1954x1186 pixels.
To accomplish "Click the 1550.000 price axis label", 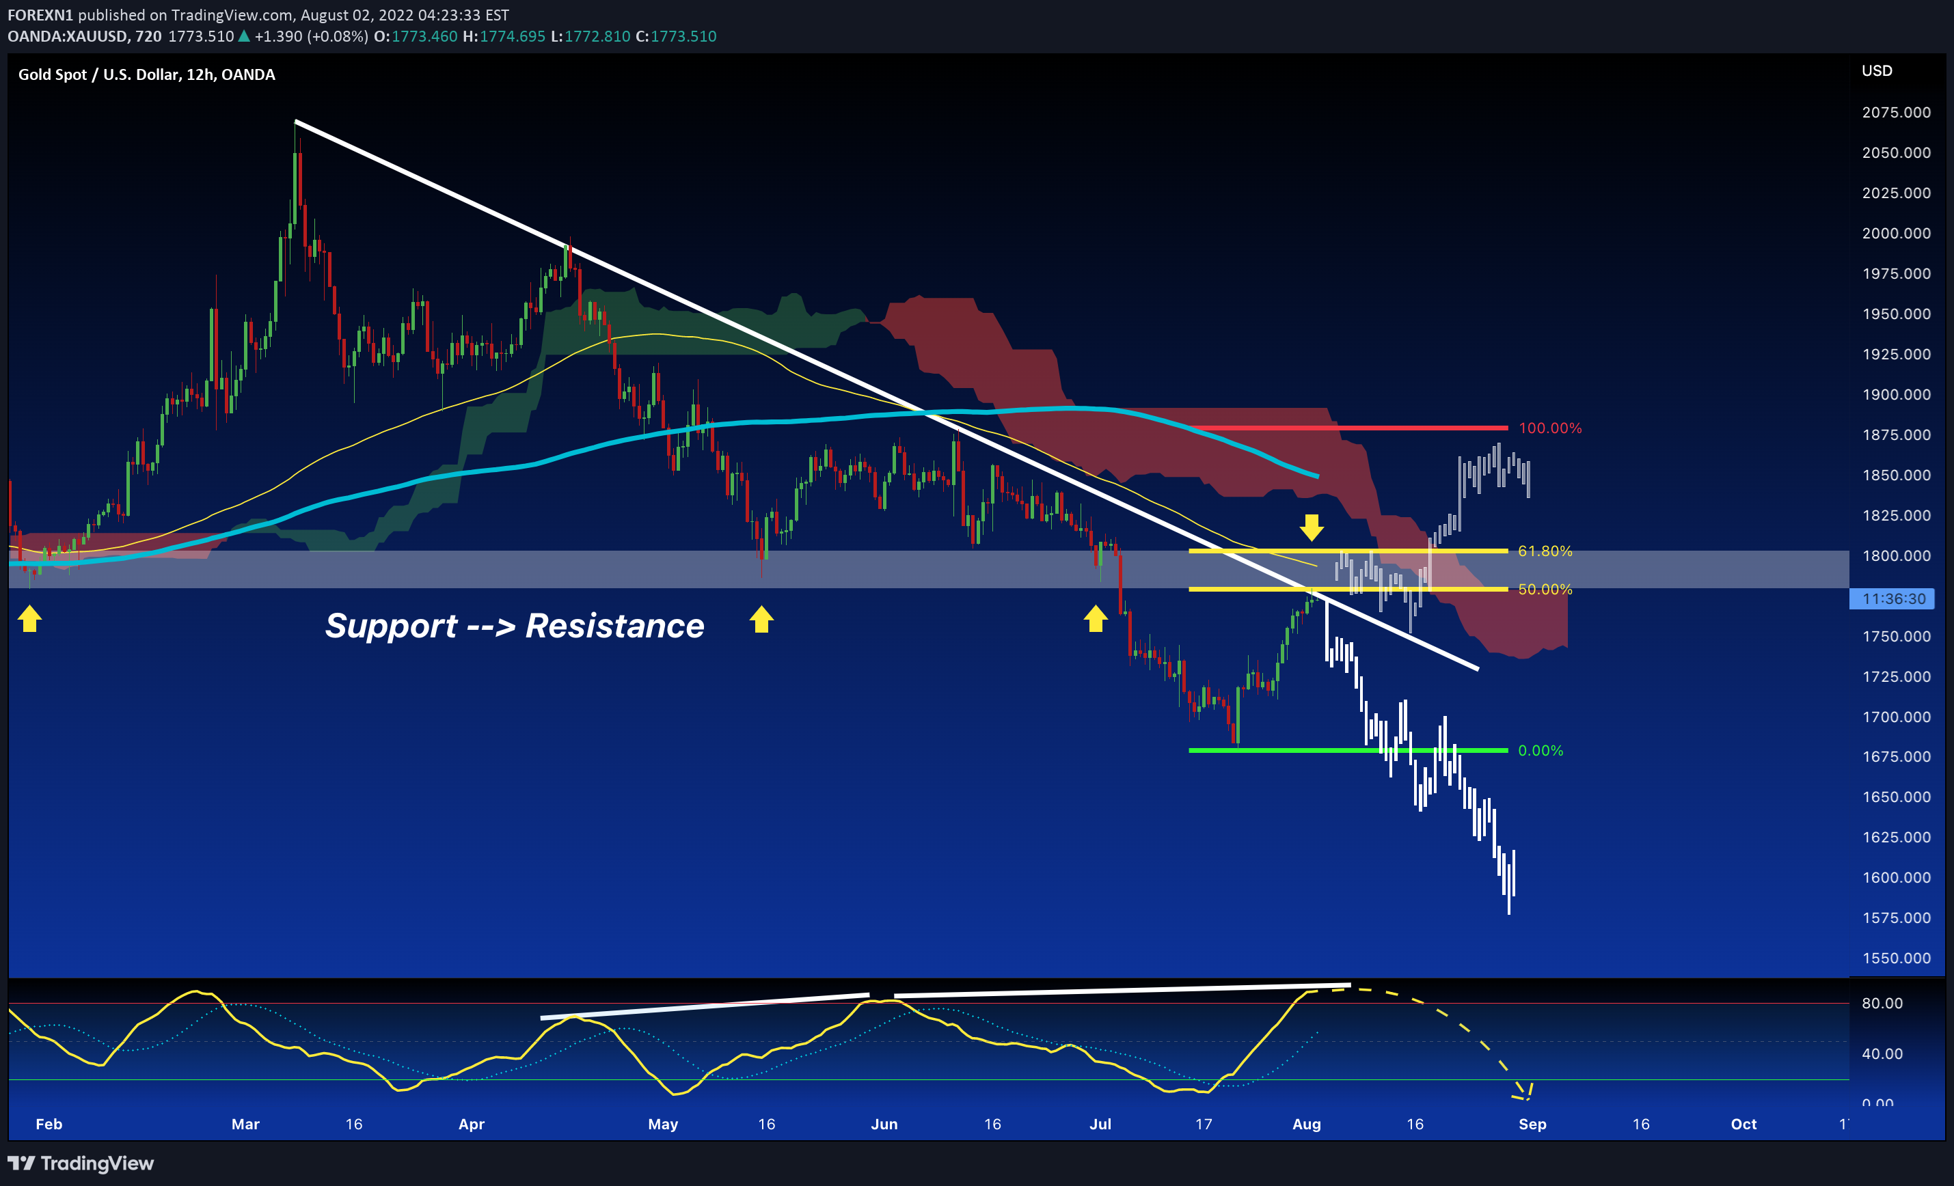I will click(1896, 959).
